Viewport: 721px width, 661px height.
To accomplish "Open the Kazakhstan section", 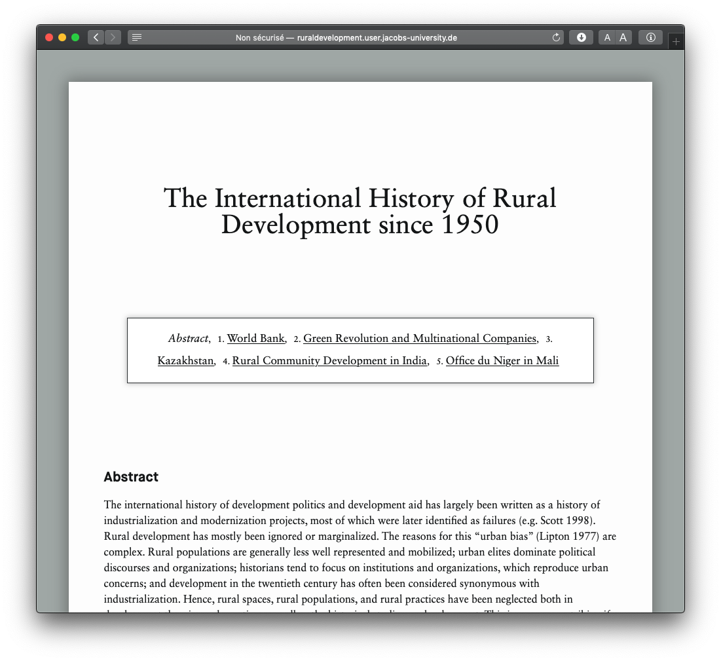I will click(x=185, y=361).
